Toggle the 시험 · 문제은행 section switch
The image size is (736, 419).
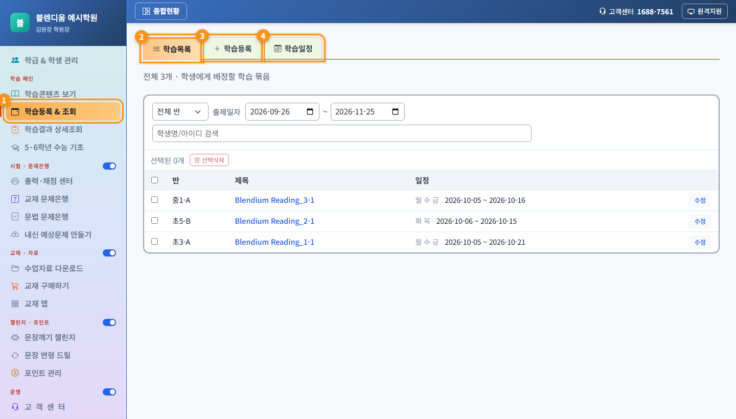pyautogui.click(x=109, y=166)
